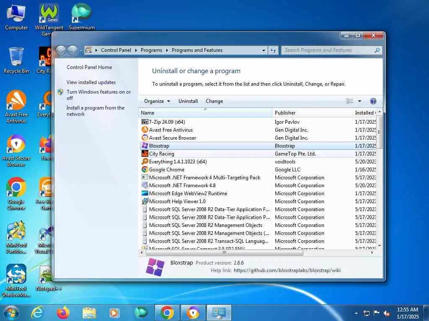Image resolution: width=429 pixels, height=321 pixels.
Task: Click the Windows Start orb
Action: pos(11,313)
